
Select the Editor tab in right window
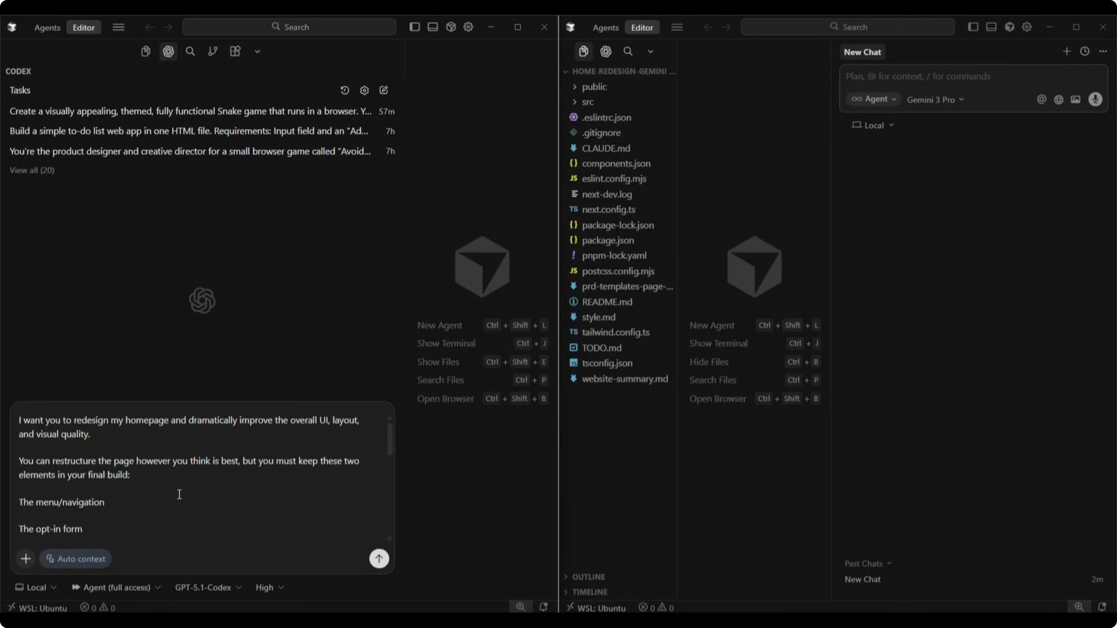(642, 27)
